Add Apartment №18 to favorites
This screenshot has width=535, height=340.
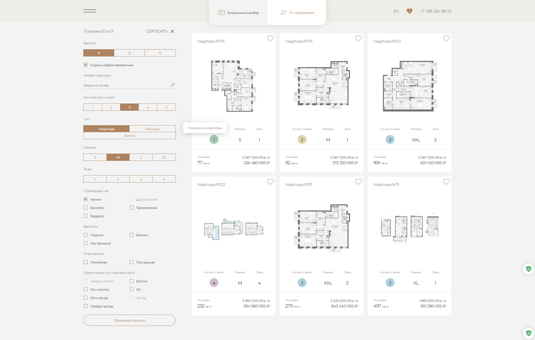(270, 38)
